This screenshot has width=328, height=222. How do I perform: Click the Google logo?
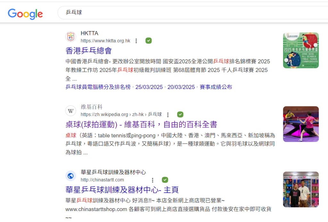tap(25, 14)
